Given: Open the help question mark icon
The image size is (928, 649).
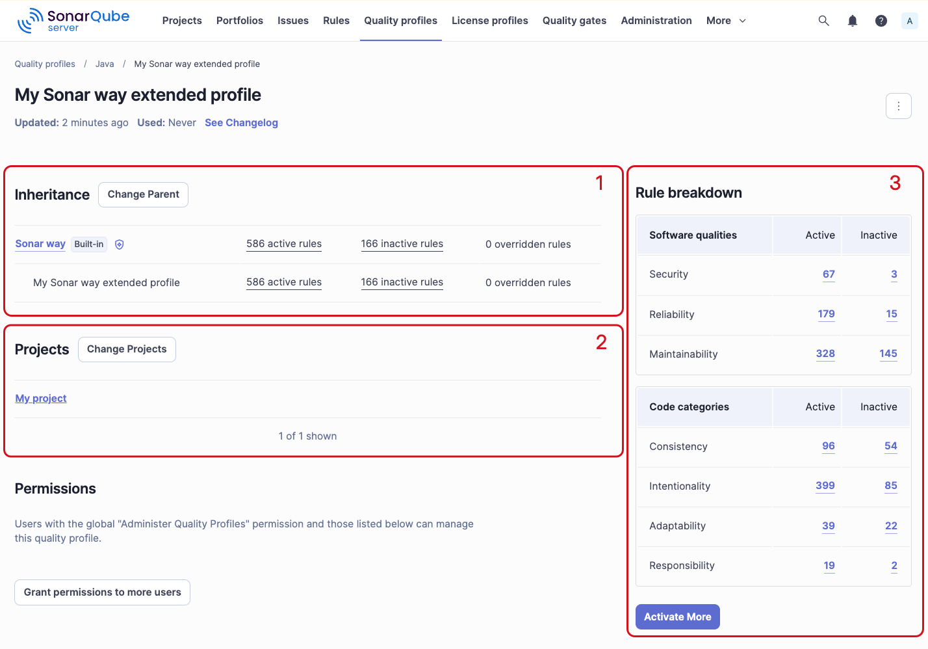Looking at the screenshot, I should pyautogui.click(x=881, y=21).
